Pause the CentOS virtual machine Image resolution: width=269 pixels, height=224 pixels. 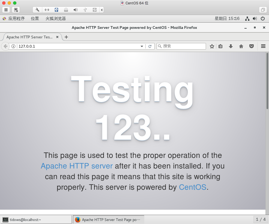(6, 10)
